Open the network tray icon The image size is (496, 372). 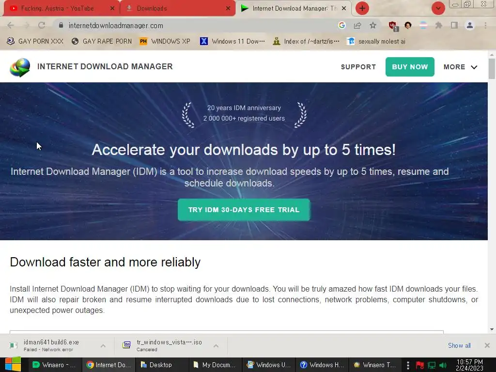[x=432, y=365]
